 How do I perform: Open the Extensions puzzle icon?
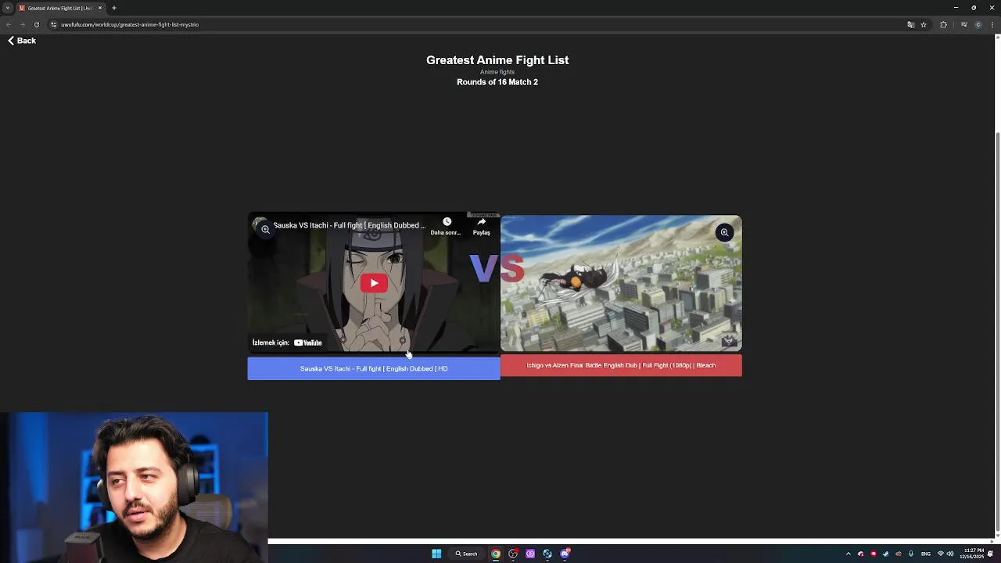pyautogui.click(x=943, y=24)
